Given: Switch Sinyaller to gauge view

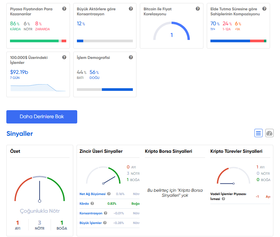Looking at the screenshot, I should tap(269, 133).
